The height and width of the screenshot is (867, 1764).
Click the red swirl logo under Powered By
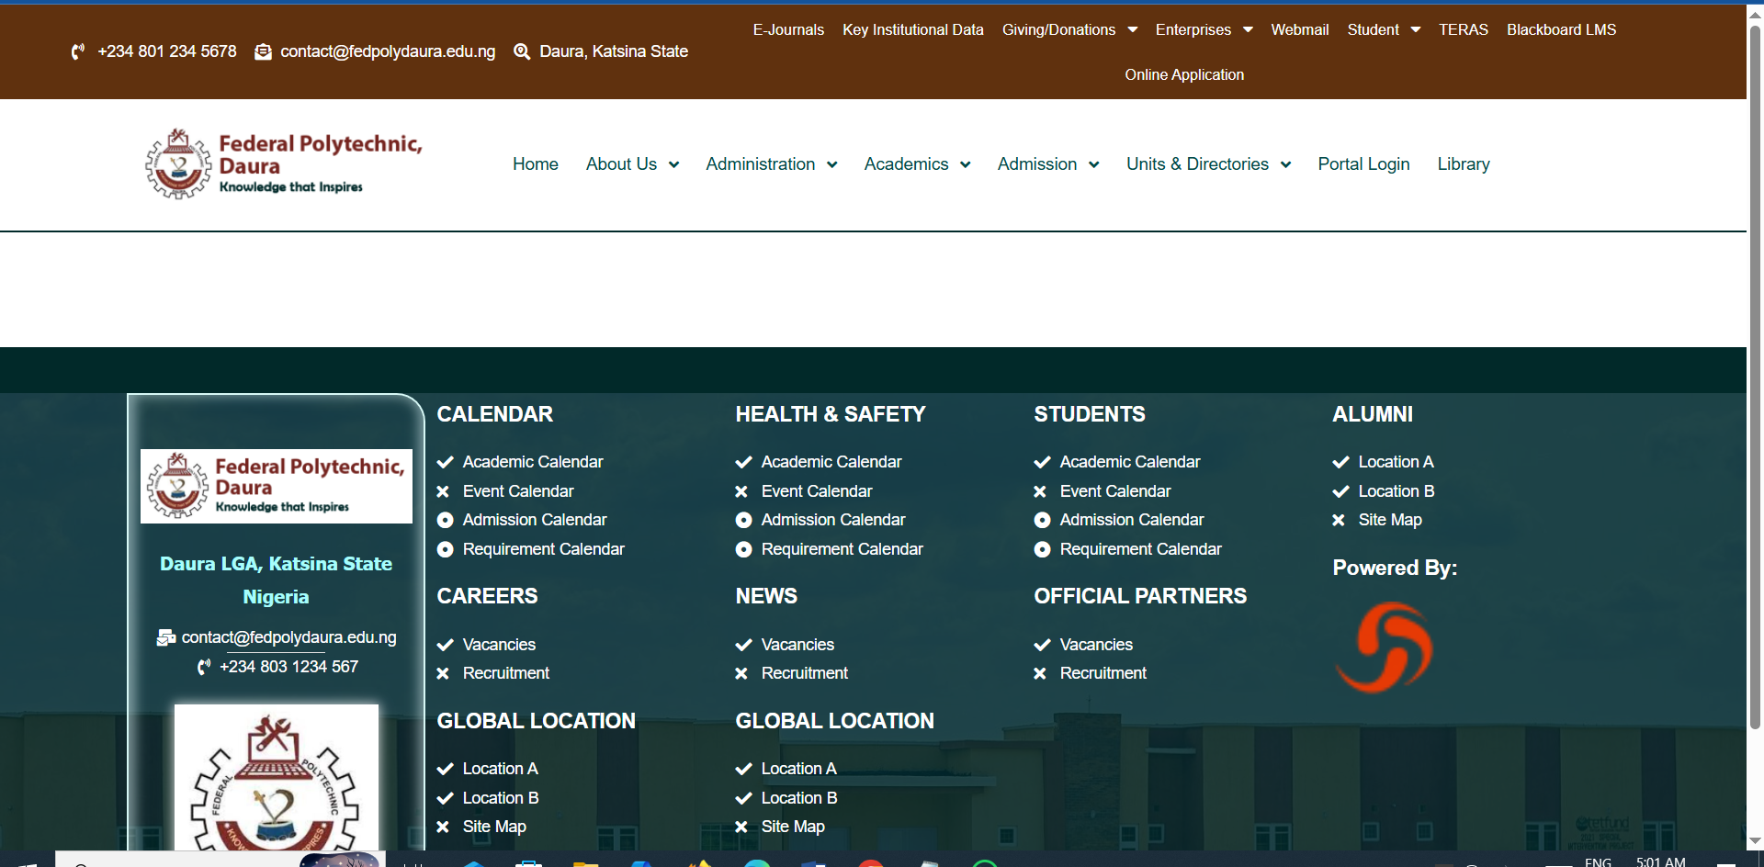point(1384,647)
